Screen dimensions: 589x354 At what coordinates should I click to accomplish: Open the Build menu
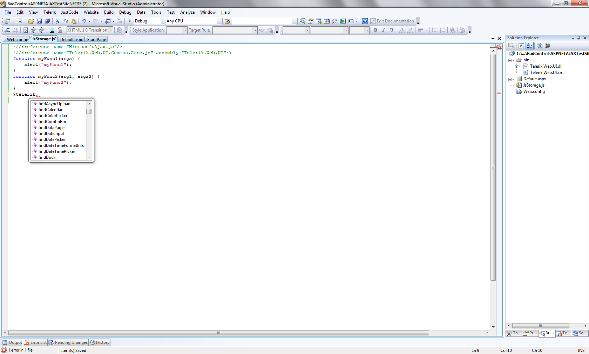click(109, 12)
